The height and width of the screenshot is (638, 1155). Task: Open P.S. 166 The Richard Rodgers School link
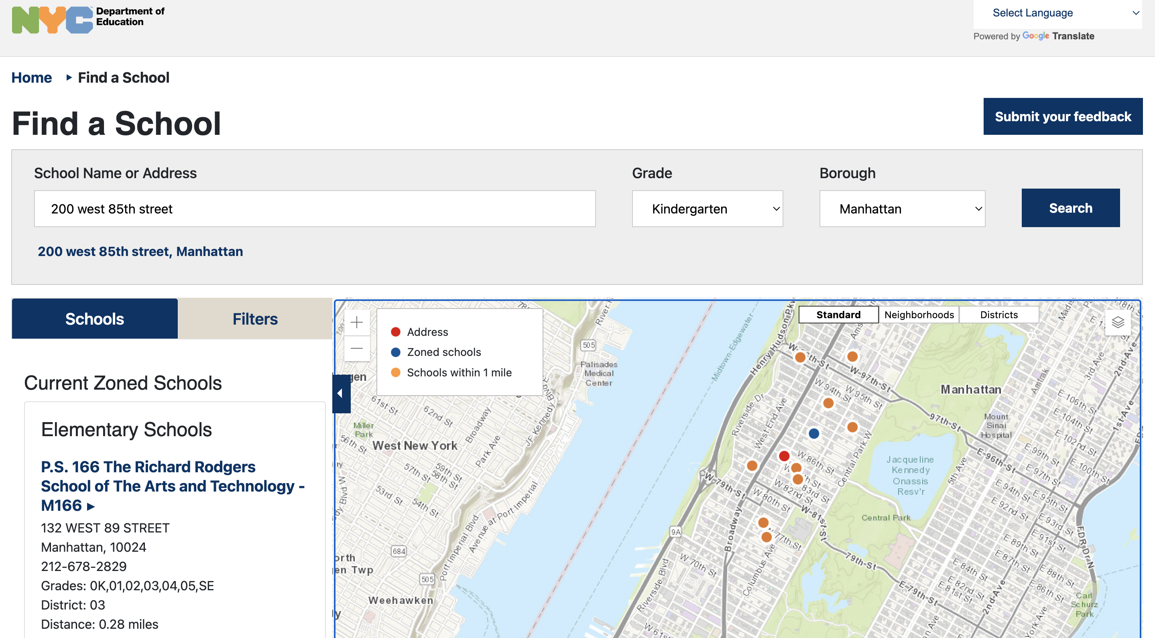pos(172,486)
